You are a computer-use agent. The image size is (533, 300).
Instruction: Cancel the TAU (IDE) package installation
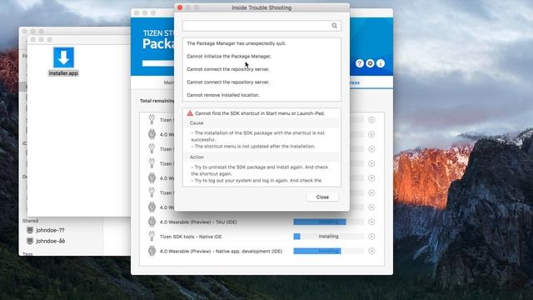pos(371,222)
